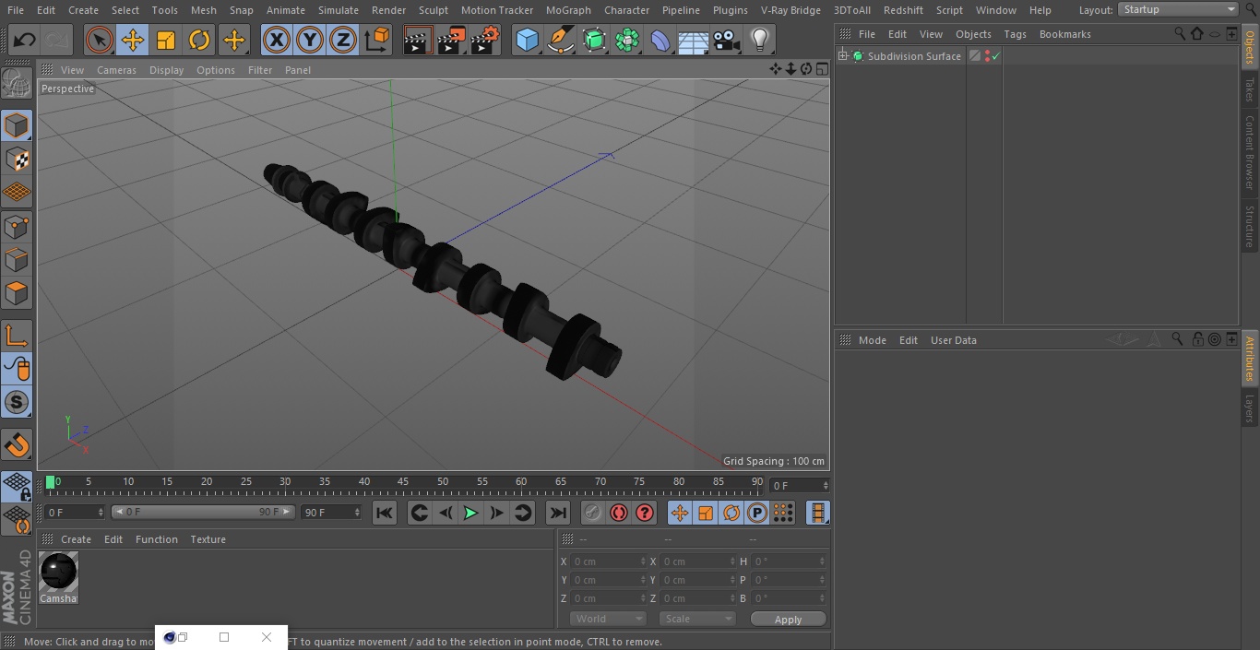
Task: Click the Make Editable icon
Action: 17,85
